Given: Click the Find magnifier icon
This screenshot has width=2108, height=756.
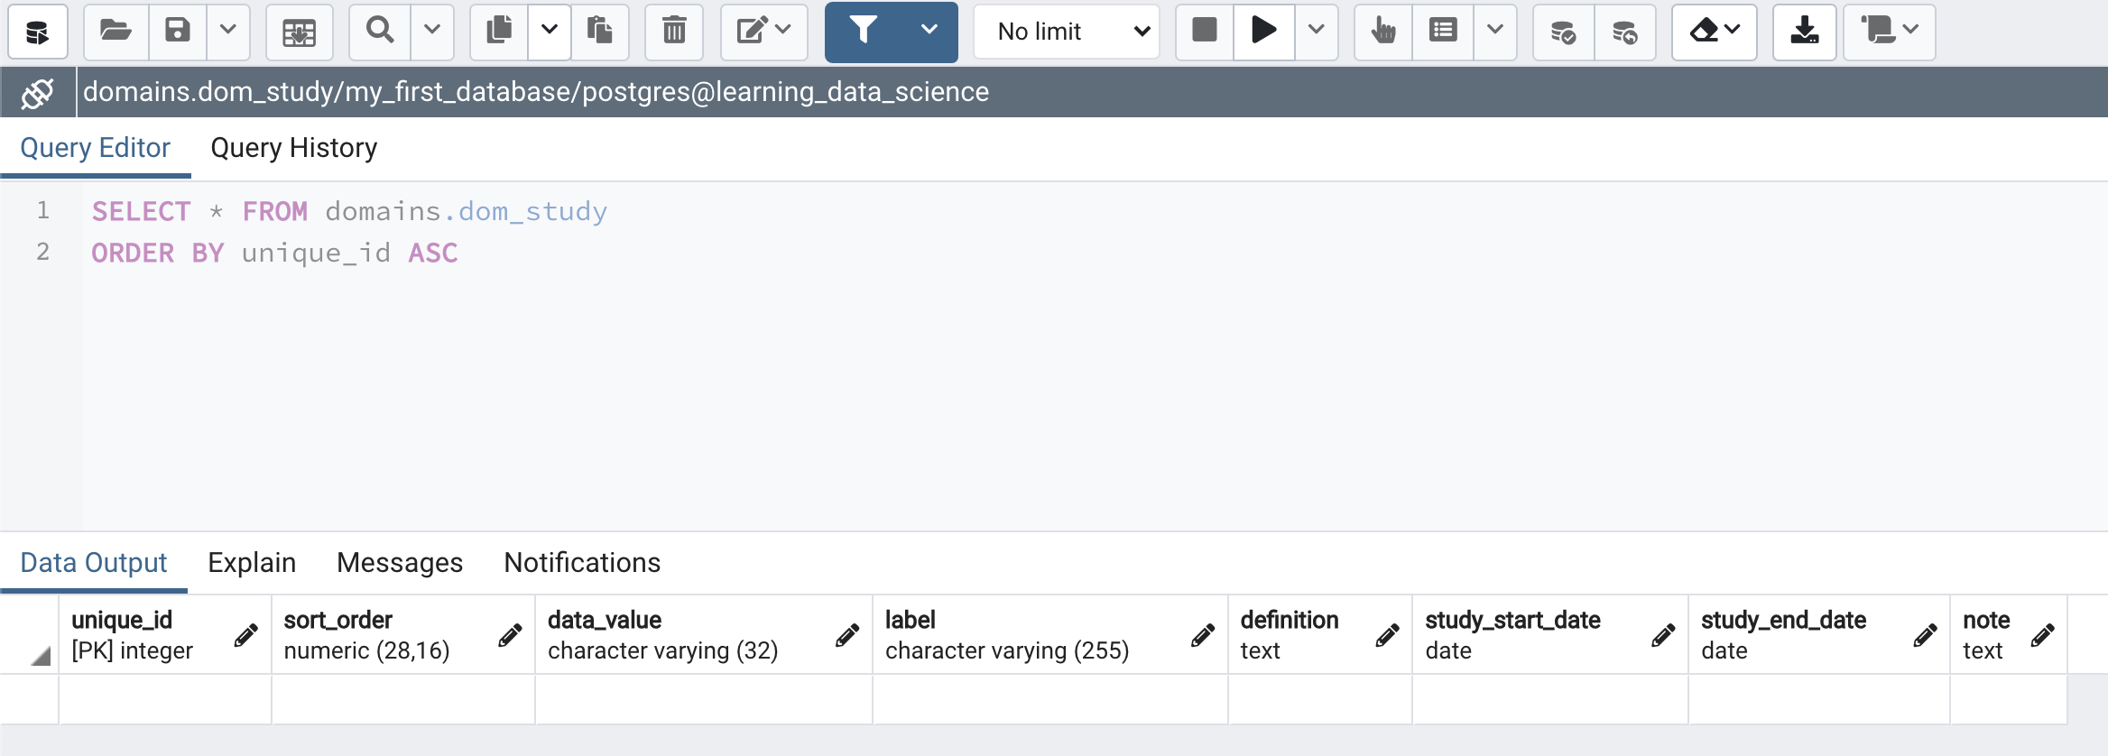Looking at the screenshot, I should click(x=380, y=32).
